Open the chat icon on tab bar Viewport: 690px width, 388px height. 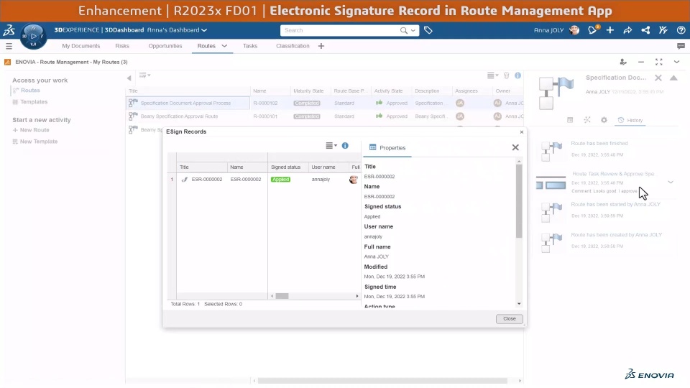(x=681, y=46)
